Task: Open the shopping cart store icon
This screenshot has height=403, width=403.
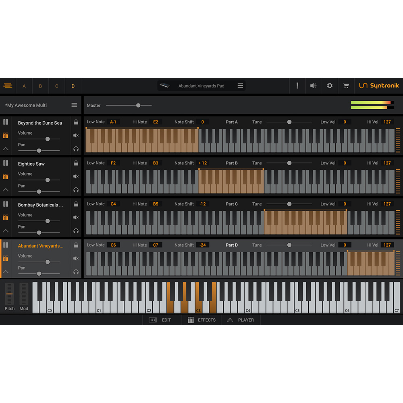Action: click(x=346, y=86)
